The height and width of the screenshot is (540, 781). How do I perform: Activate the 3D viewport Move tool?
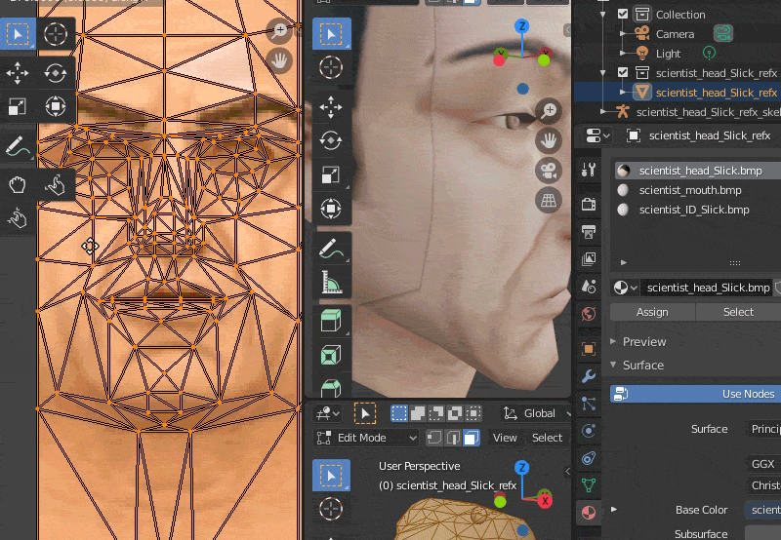(x=331, y=107)
